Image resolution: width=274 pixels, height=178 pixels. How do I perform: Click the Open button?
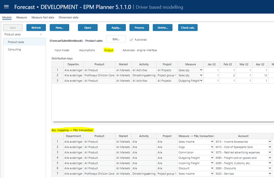(88, 28)
